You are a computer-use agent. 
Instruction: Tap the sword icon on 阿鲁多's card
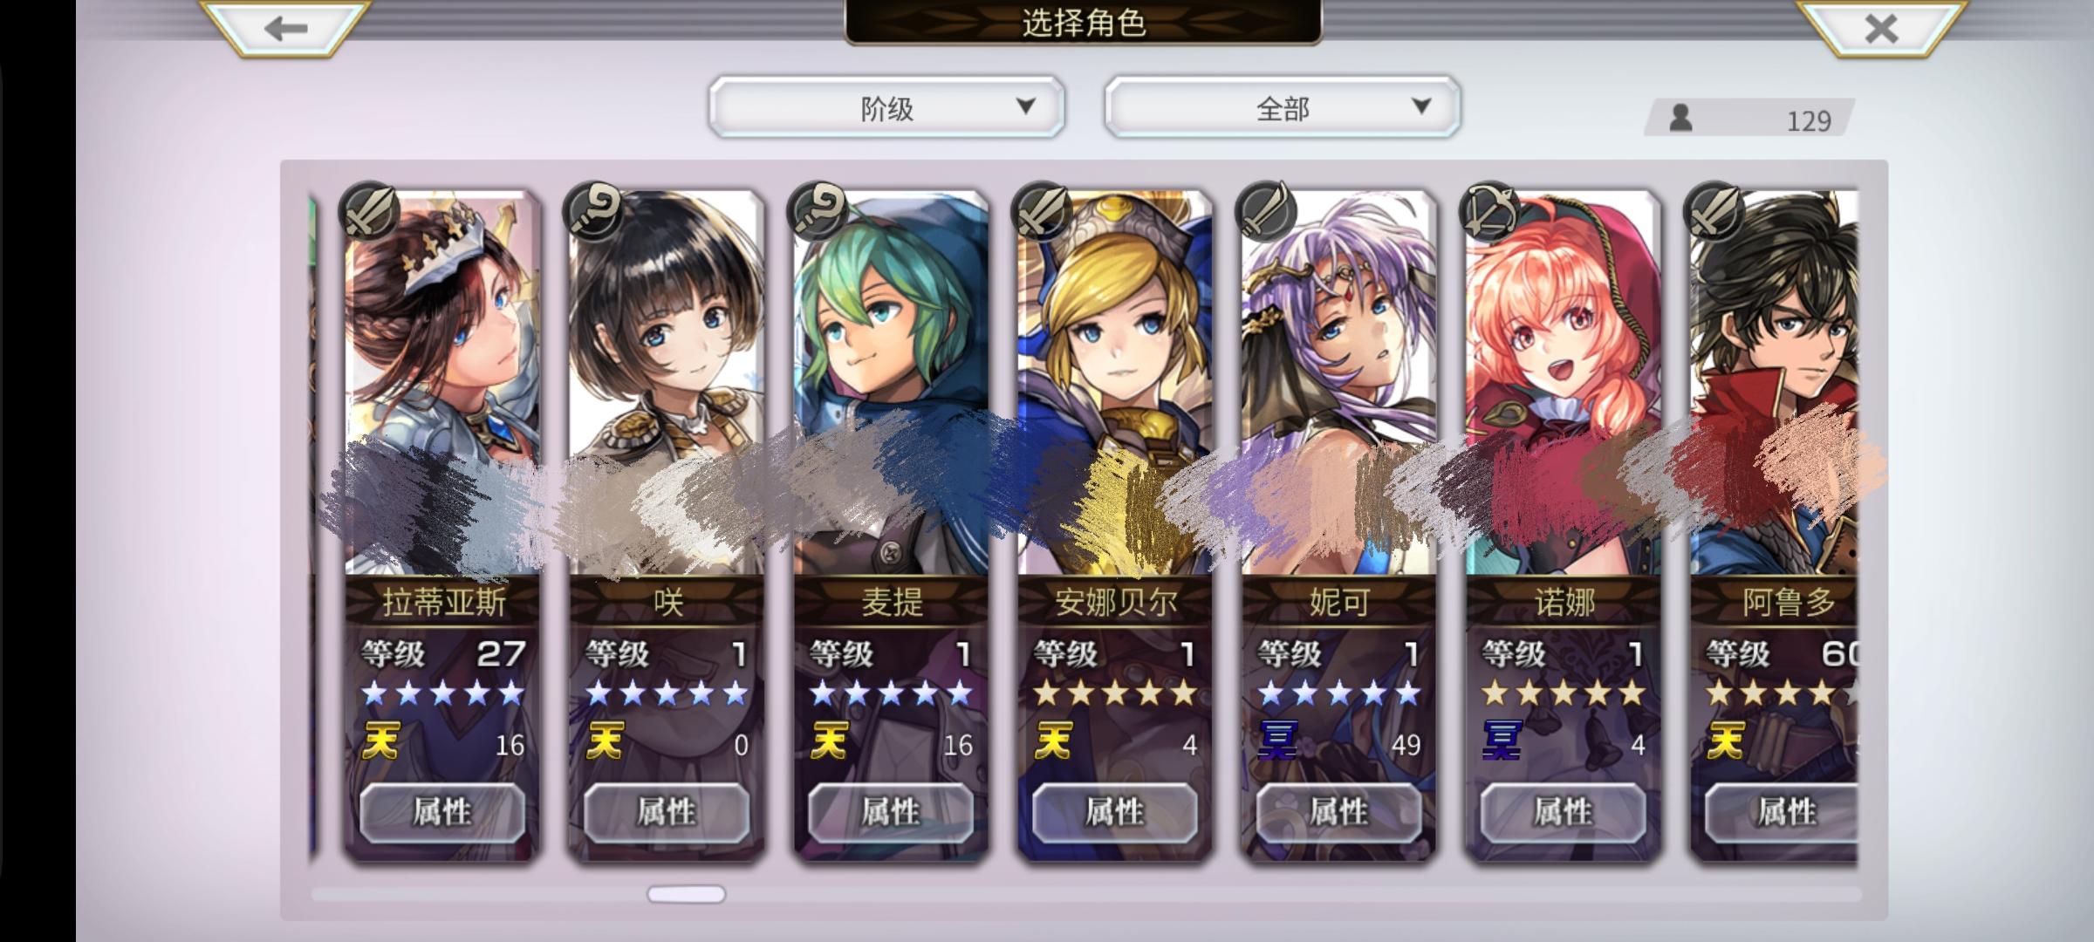(1714, 211)
